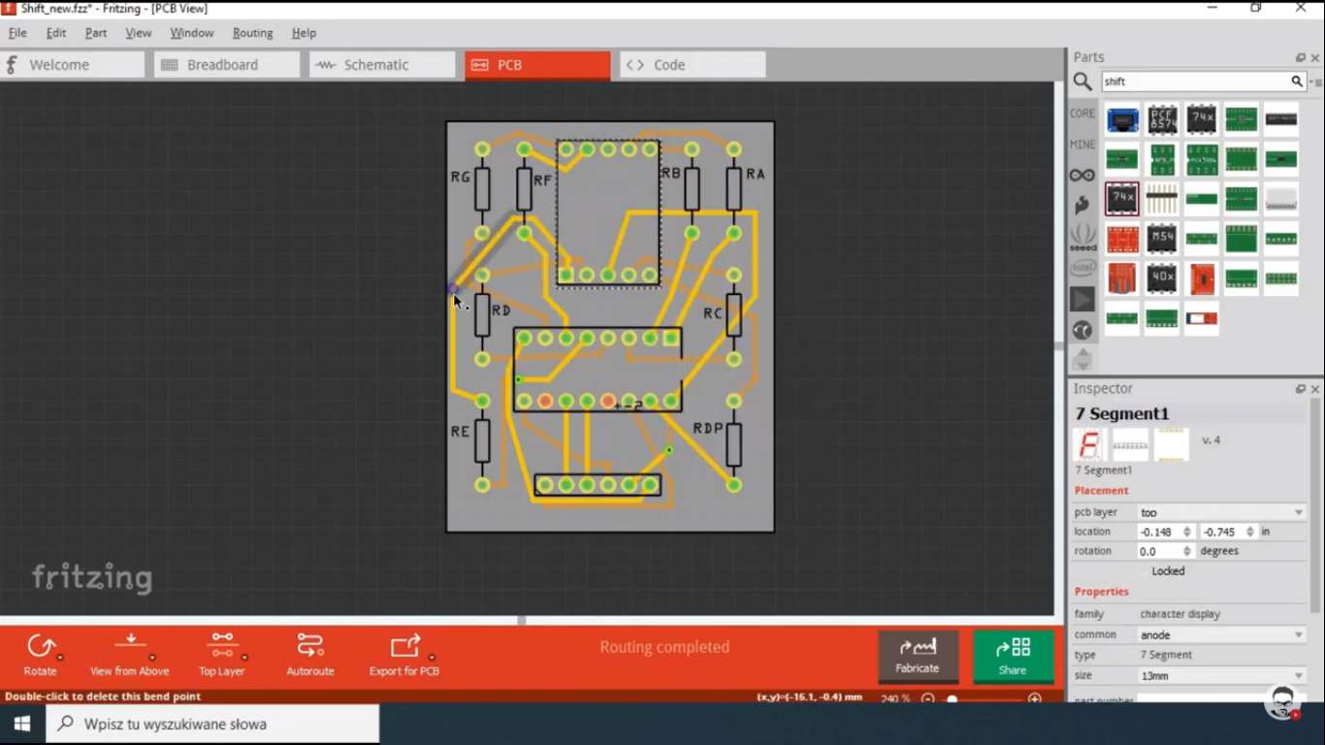
Task: Select the blue display module part
Action: pos(1122,119)
